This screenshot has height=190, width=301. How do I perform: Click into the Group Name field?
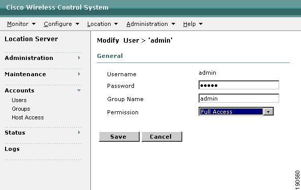point(239,99)
